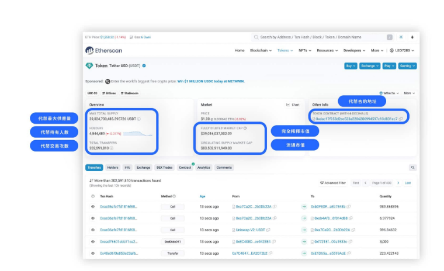Open the Exchange dropdown button in the header
Viewport: 444px width, 271px height.
pyautogui.click(x=370, y=65)
